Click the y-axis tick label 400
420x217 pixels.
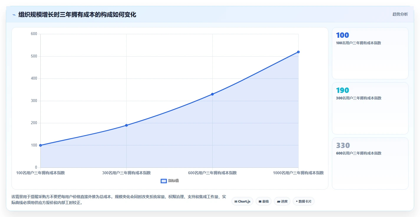click(34, 78)
